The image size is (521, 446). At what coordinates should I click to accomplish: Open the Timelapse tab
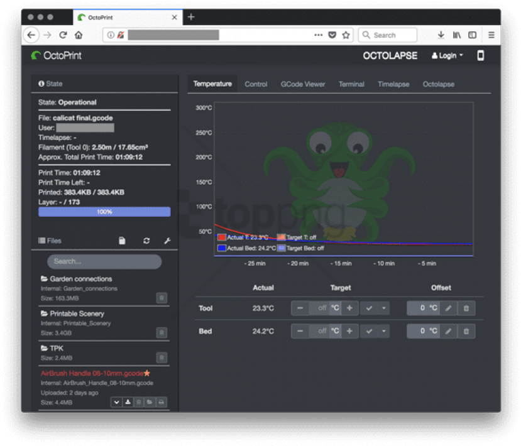point(393,84)
